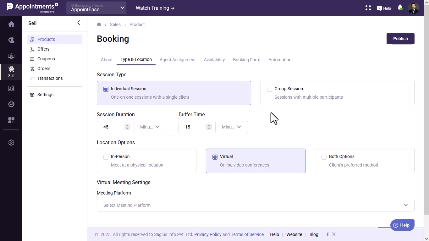Viewport: 429px width, 241px height.
Task: Open the Session Duration unit dropdown
Action: coord(150,127)
